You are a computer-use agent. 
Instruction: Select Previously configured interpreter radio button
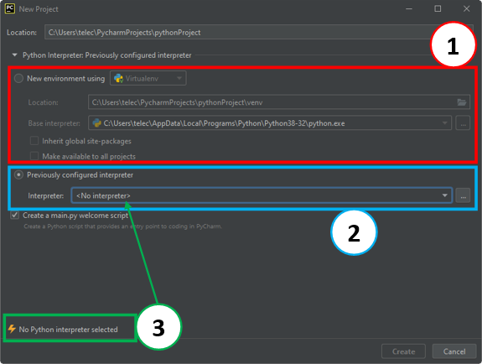tap(18, 174)
